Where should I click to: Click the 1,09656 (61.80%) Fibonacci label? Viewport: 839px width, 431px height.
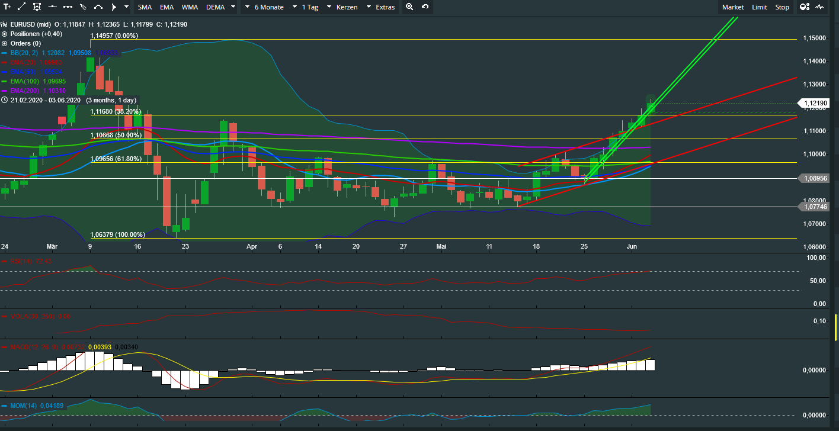[116, 159]
